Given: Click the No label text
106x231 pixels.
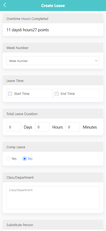Looking at the screenshot, I should pos(30,159).
